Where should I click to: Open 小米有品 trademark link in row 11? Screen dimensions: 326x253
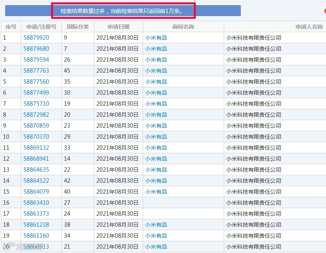pyautogui.click(x=156, y=148)
